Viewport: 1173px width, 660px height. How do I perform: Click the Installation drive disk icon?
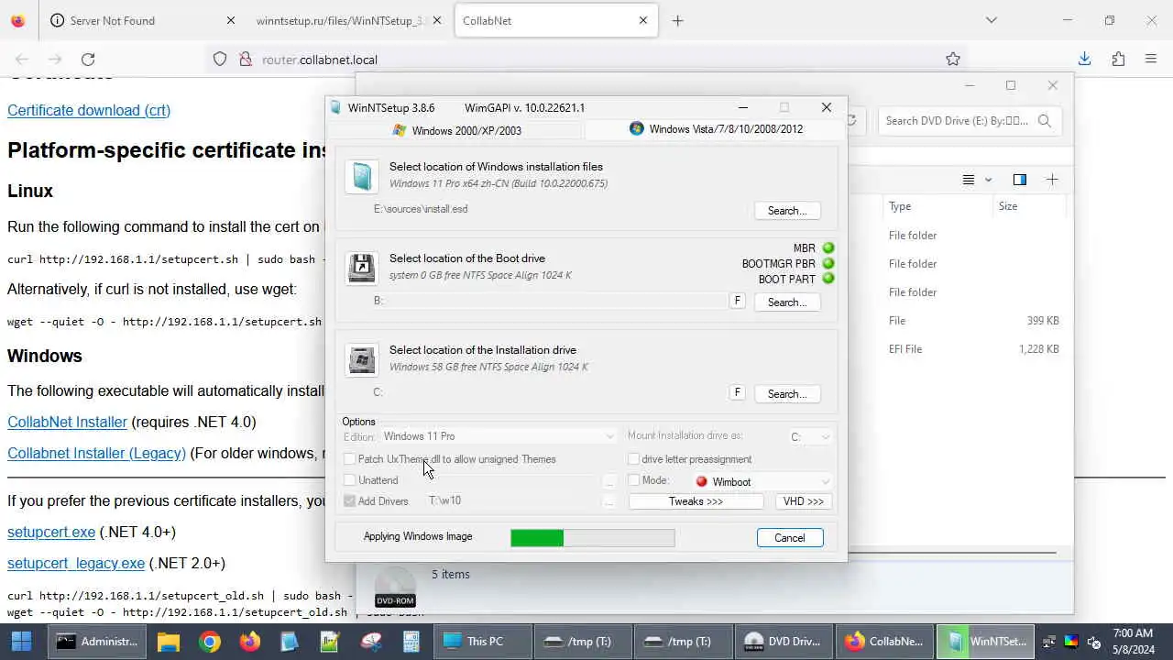pyautogui.click(x=362, y=359)
